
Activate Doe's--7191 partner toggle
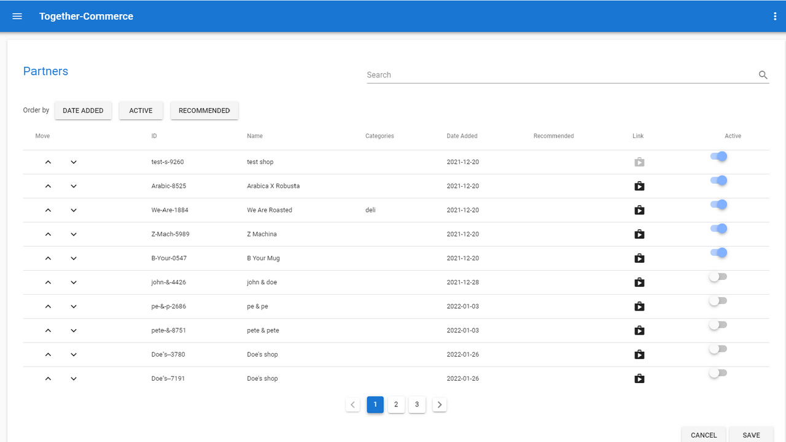coord(718,373)
